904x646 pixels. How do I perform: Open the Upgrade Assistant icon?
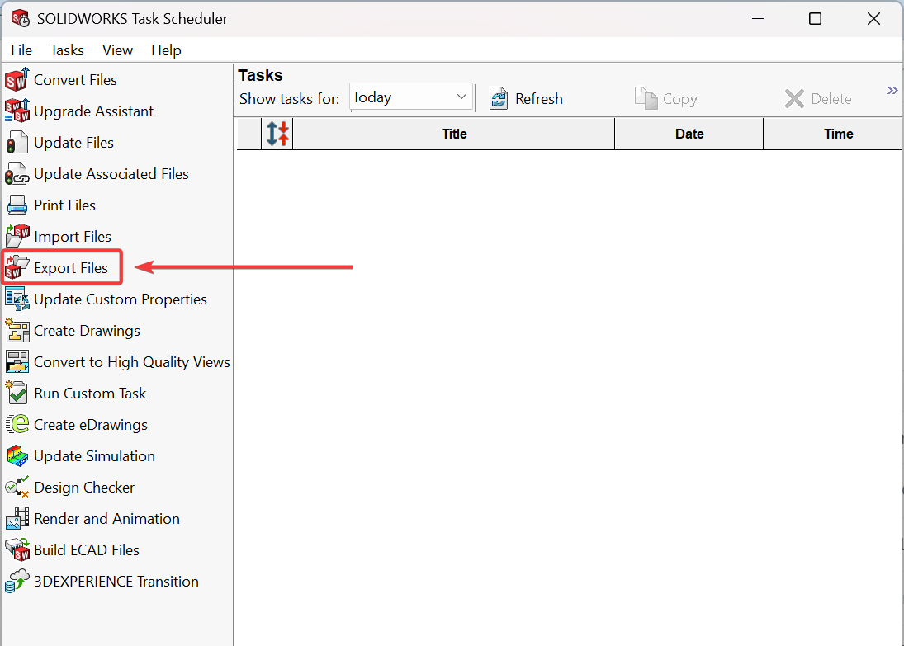[17, 111]
